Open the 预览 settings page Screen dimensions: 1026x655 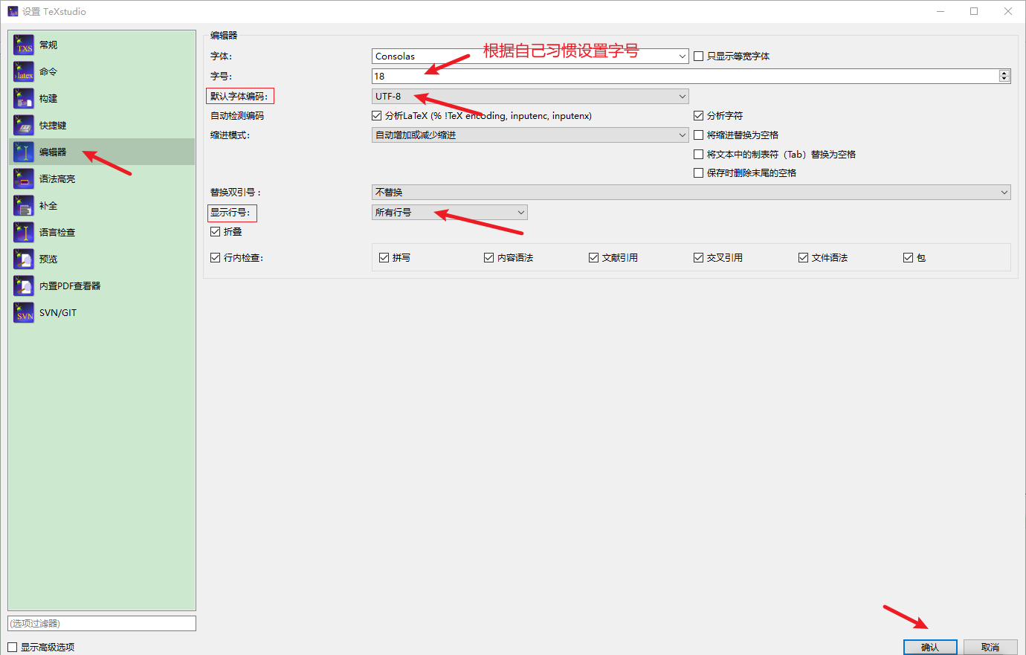click(x=101, y=259)
